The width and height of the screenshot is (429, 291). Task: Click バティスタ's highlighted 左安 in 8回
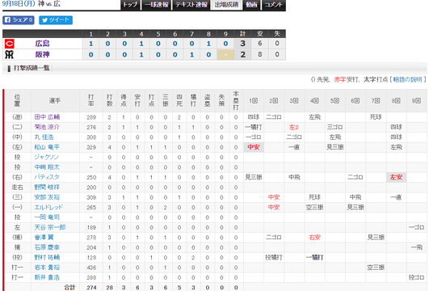click(x=396, y=177)
